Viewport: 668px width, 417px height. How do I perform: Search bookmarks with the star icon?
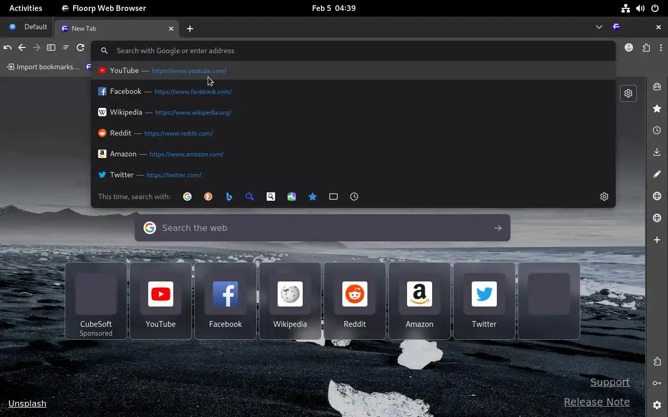[313, 197]
